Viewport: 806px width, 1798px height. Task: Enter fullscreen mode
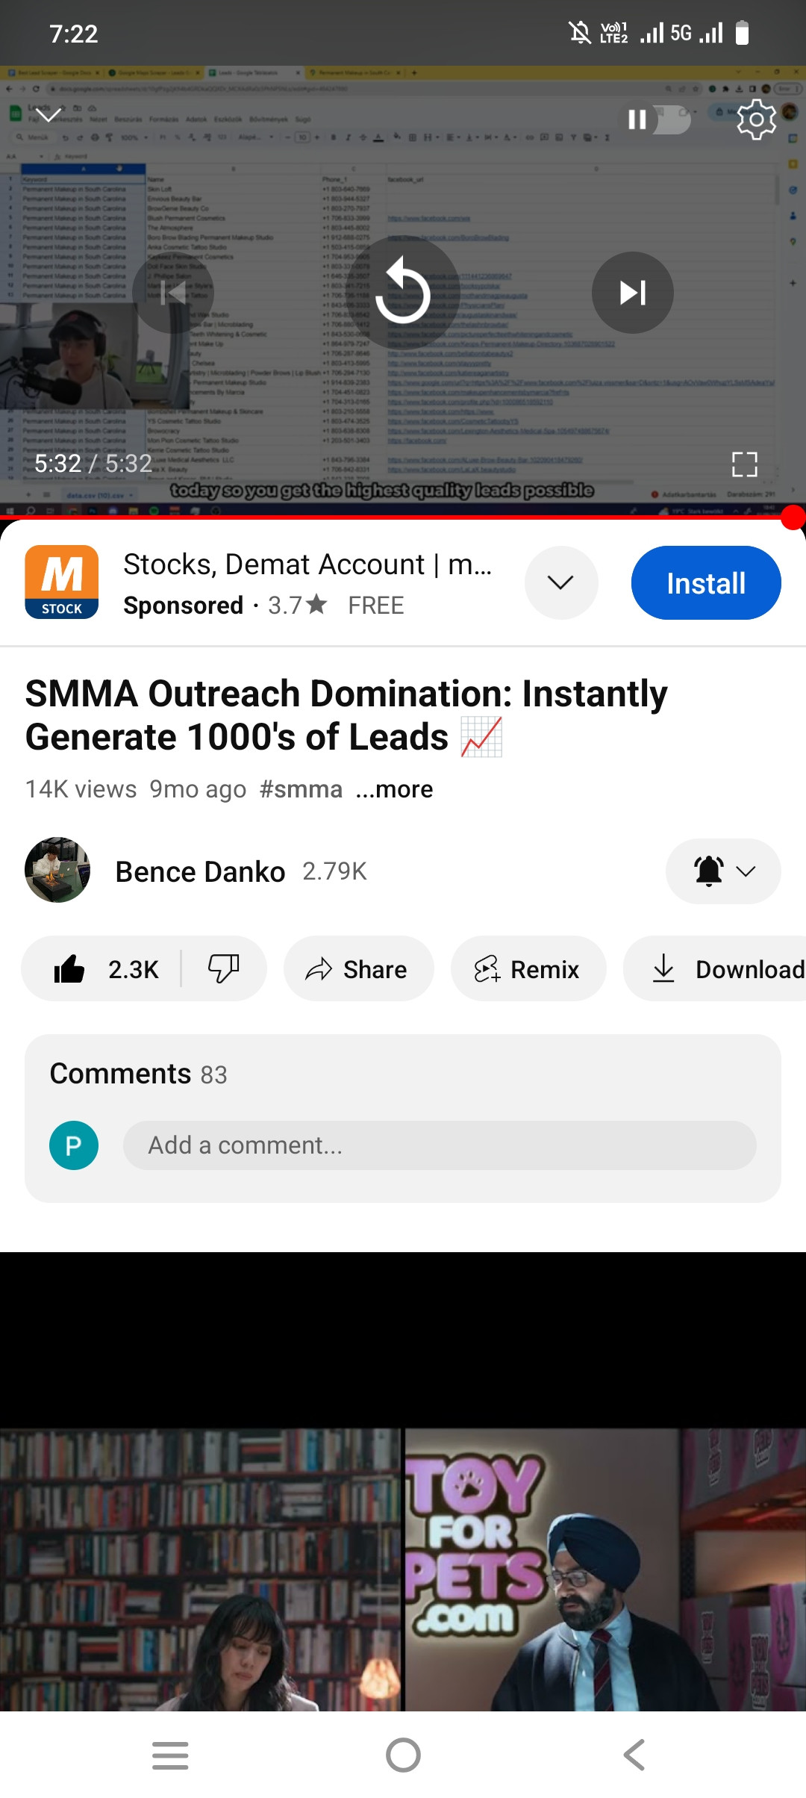pyautogui.click(x=744, y=464)
